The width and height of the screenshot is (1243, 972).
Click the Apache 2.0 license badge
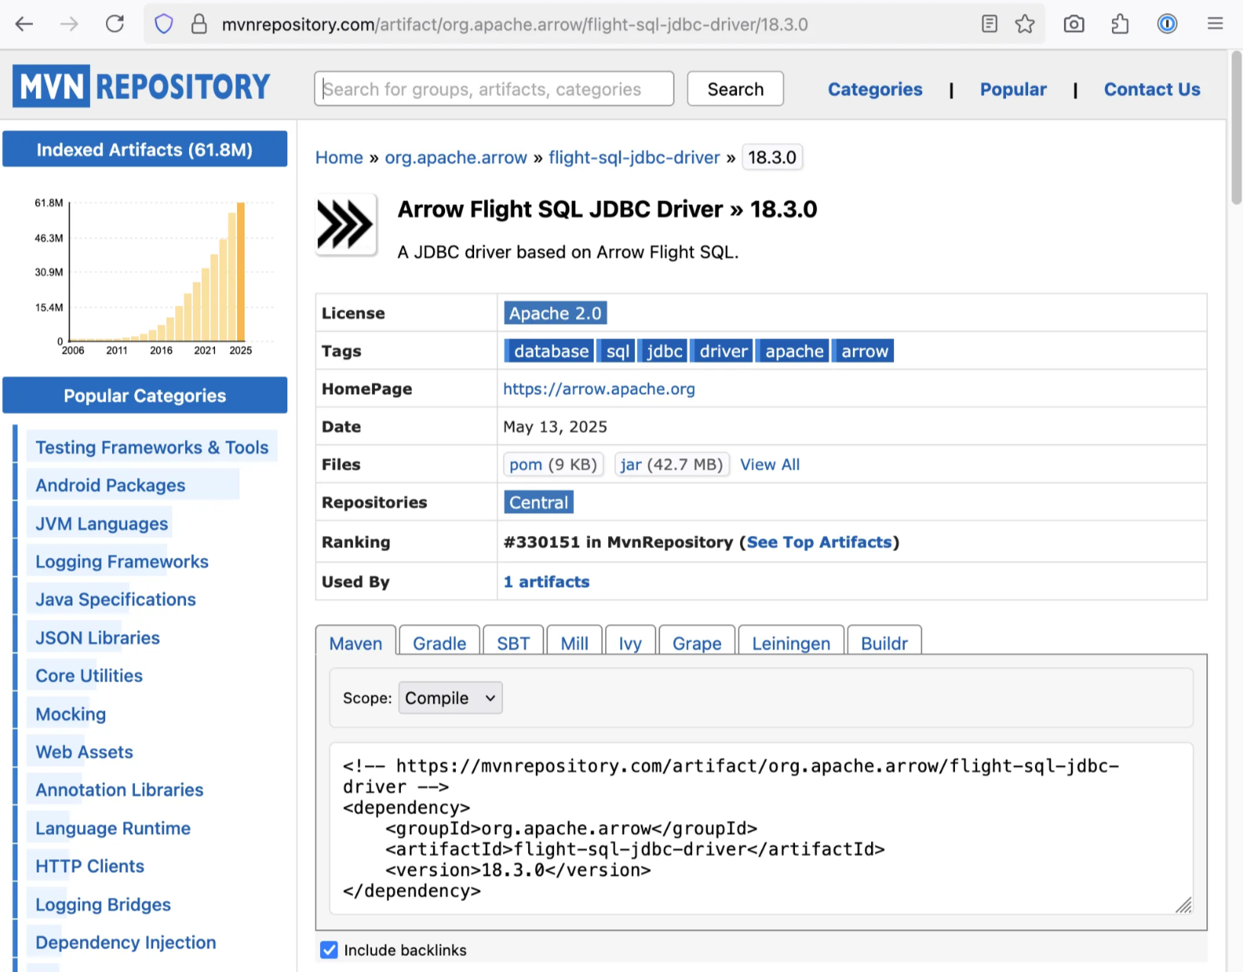point(555,313)
